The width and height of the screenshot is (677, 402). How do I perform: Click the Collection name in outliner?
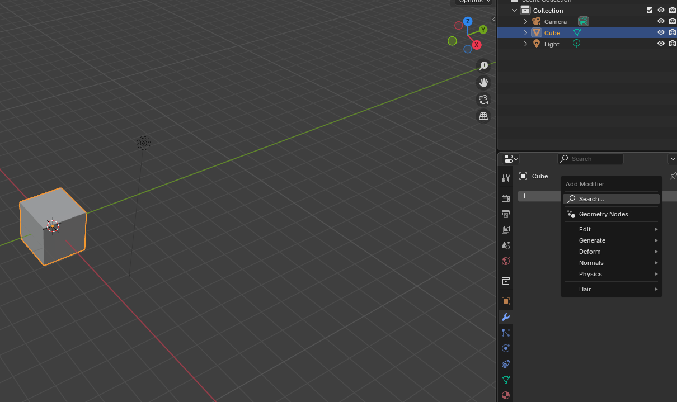[548, 11]
